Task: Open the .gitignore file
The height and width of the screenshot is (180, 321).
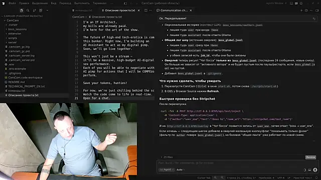Action: [15, 73]
